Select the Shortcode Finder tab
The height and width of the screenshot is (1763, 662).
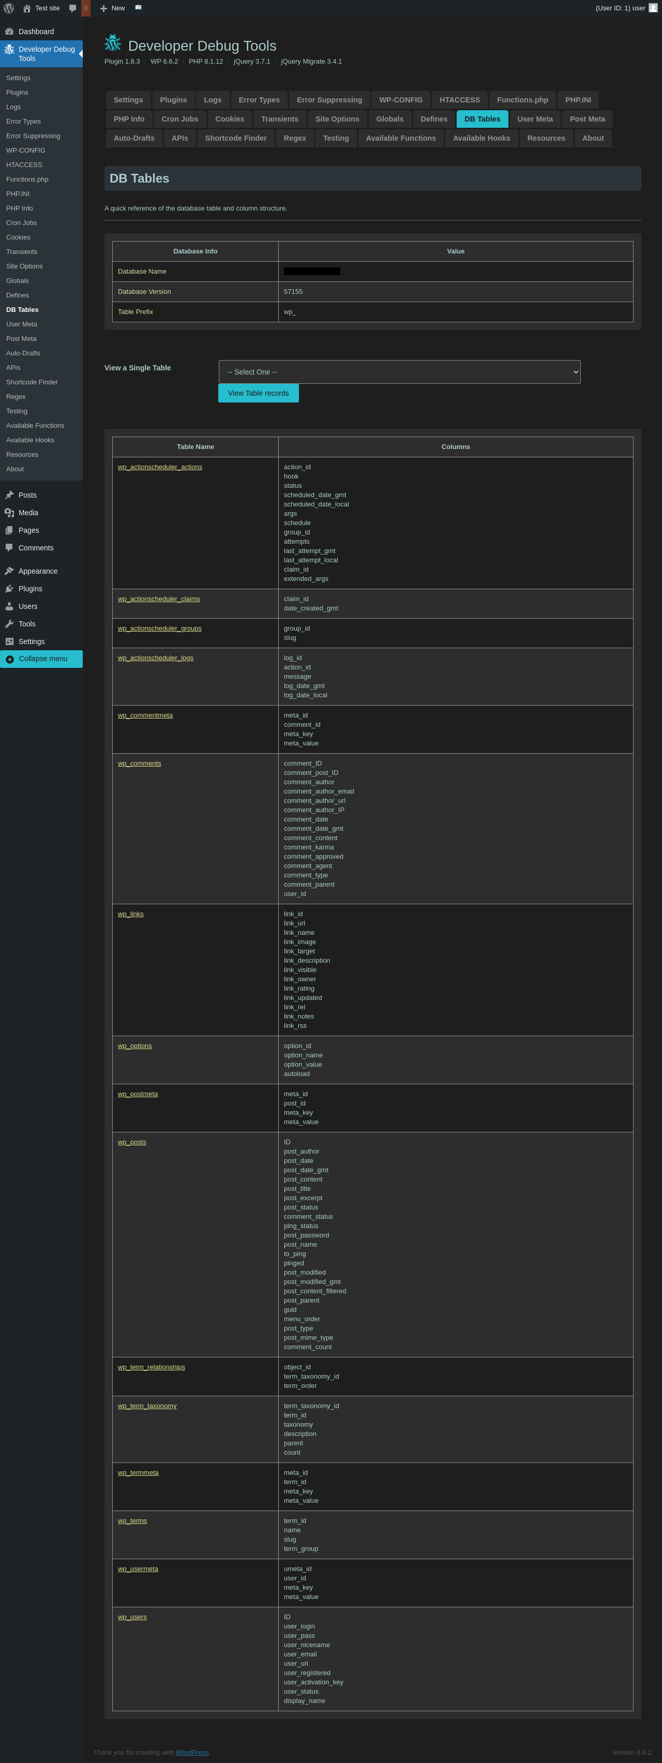(x=236, y=138)
